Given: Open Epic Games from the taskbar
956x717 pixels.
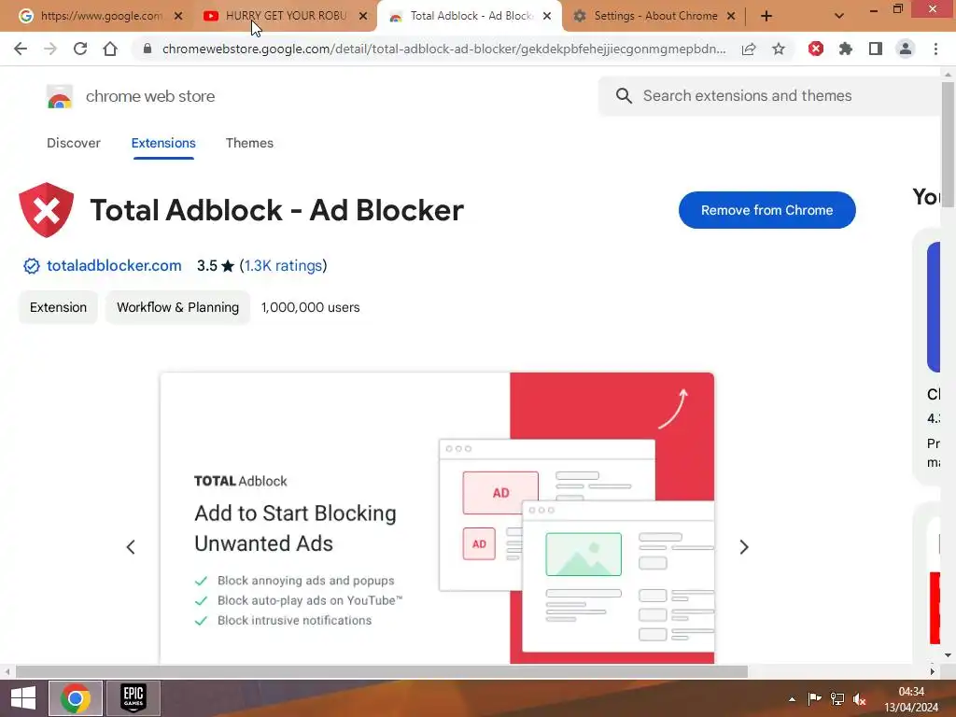Looking at the screenshot, I should click(x=134, y=698).
